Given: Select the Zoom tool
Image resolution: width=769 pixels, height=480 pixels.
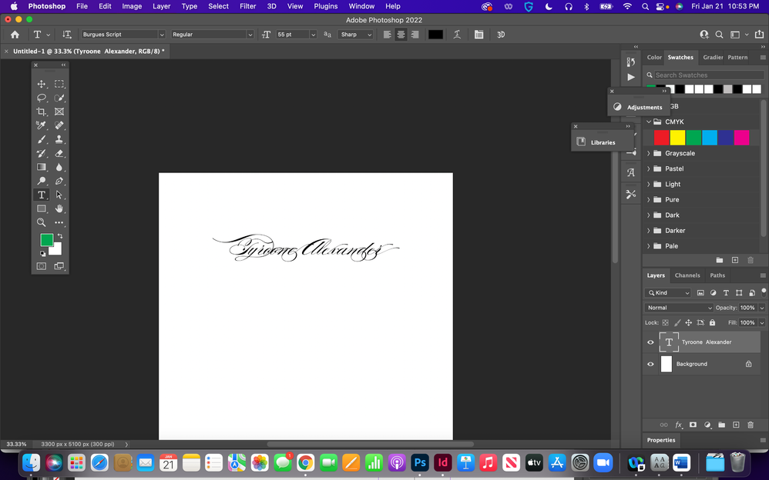Looking at the screenshot, I should click(42, 222).
